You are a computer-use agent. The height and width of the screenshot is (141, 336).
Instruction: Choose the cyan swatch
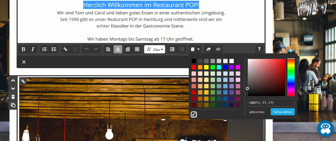[219, 67]
